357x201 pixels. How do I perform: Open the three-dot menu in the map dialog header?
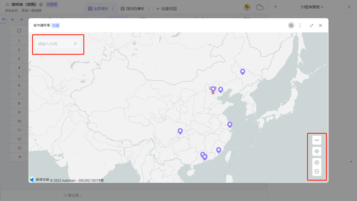pos(300,25)
